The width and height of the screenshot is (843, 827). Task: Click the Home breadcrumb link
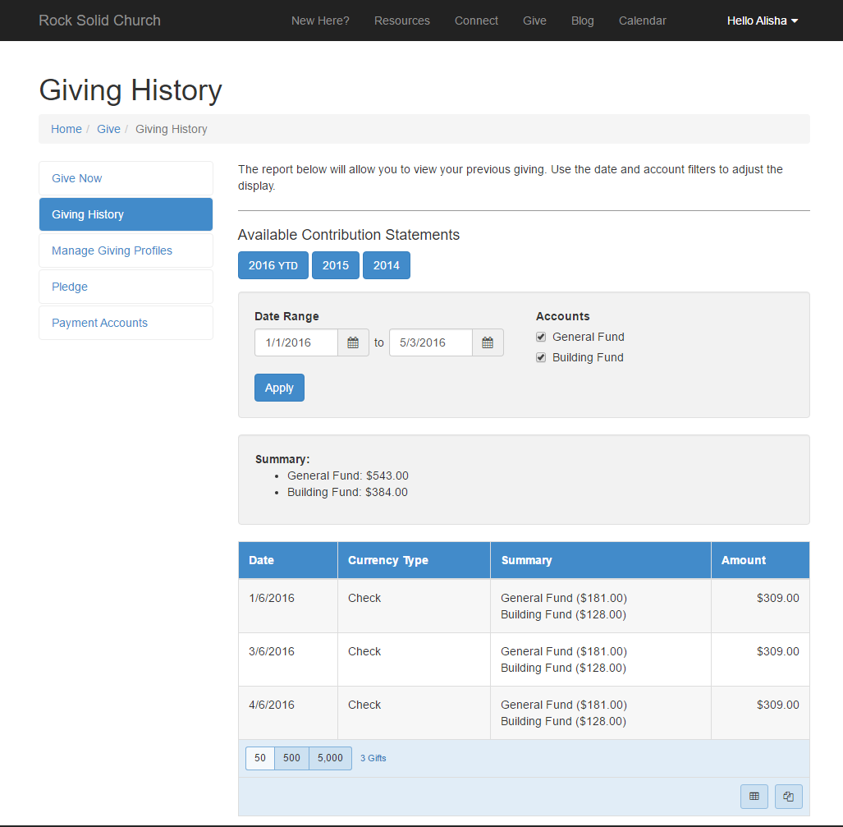66,129
